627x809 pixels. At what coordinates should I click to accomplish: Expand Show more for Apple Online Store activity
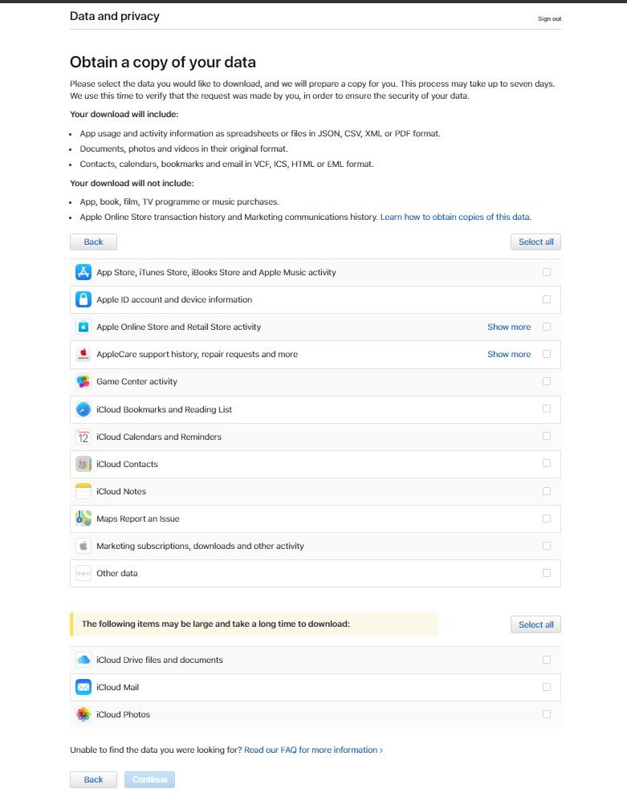pos(509,327)
